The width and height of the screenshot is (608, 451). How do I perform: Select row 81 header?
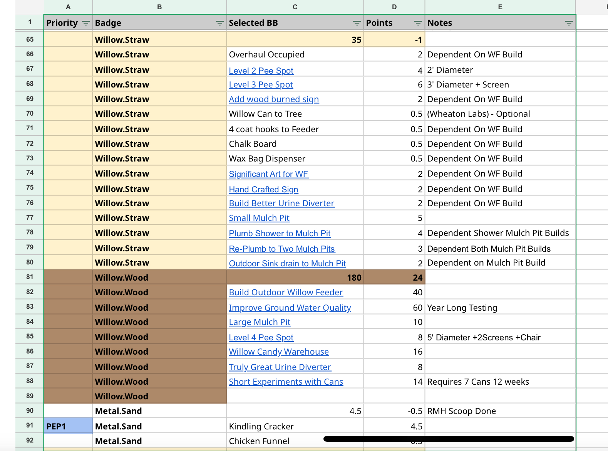tap(30, 277)
